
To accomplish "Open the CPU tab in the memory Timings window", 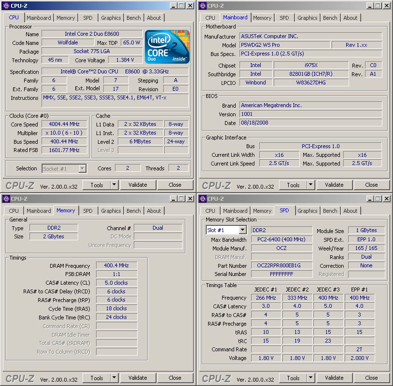I will pyautogui.click(x=14, y=211).
